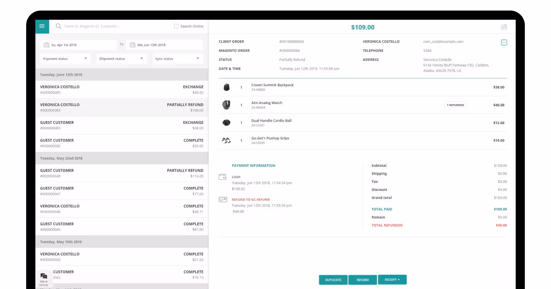Image resolution: width=551 pixels, height=289 pixels.
Task: Click the Refund to GC Refund label
Action: tap(251, 200)
